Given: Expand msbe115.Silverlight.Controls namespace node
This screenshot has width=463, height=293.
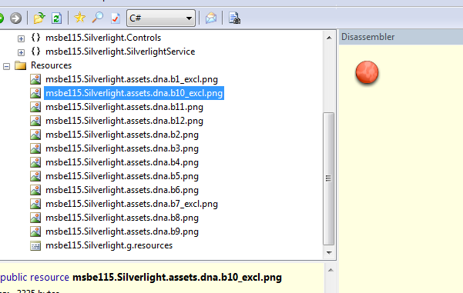Looking at the screenshot, I should [x=21, y=38].
